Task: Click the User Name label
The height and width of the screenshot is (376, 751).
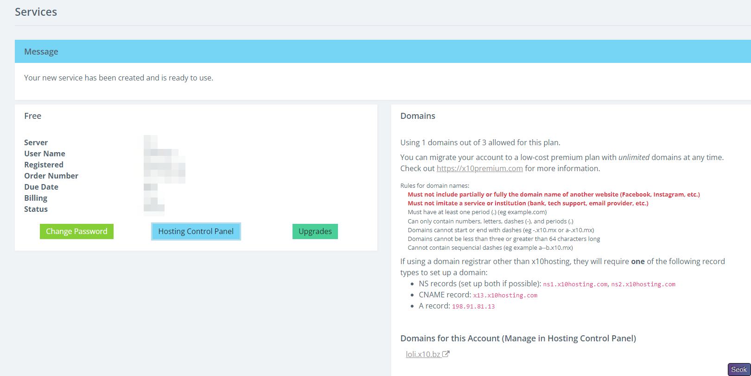Action: tap(45, 154)
